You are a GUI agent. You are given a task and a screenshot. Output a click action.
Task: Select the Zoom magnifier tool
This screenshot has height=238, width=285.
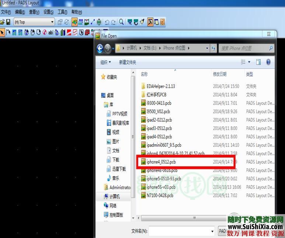[x=121, y=22]
